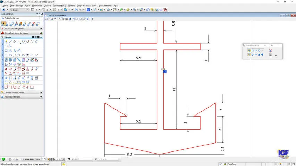The width and height of the screenshot is (296, 166).
Task: Select the red X Delete Element tool
Action: (x=34, y=24)
